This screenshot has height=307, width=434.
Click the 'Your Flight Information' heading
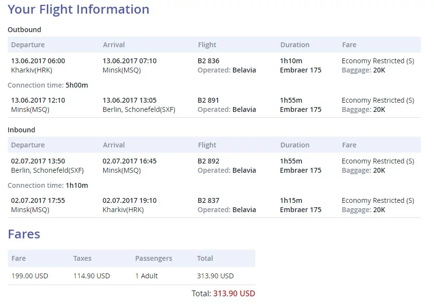coord(78,9)
